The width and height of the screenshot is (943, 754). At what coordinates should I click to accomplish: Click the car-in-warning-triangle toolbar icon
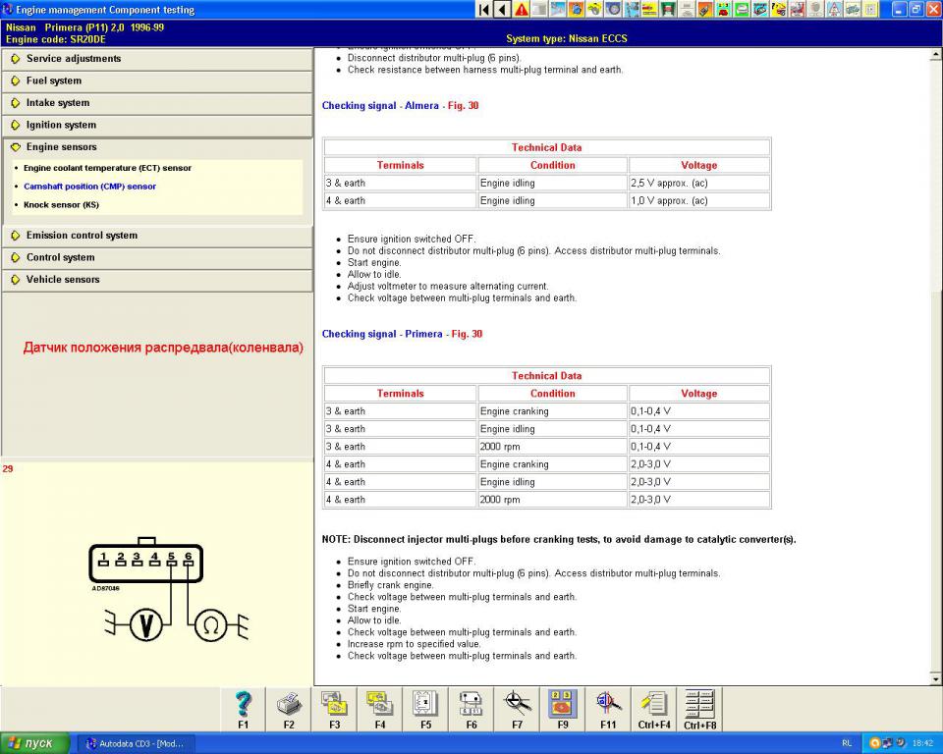click(x=834, y=9)
